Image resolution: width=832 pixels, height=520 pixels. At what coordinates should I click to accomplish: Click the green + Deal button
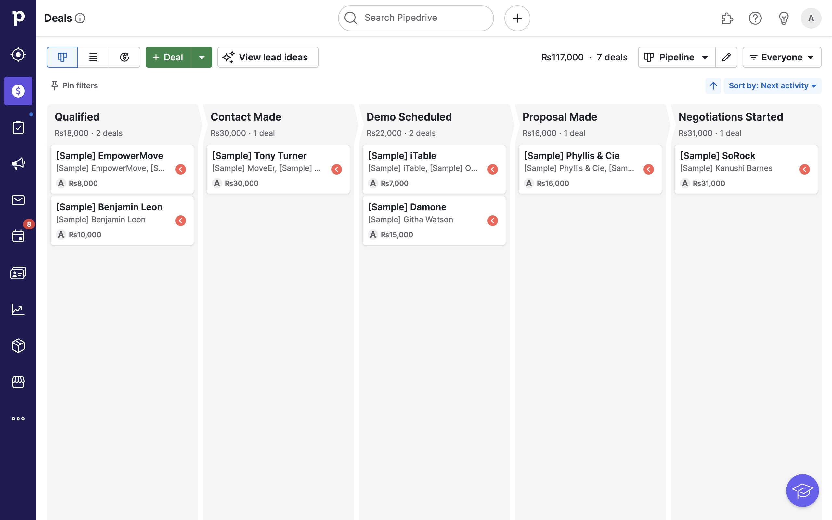(168, 57)
